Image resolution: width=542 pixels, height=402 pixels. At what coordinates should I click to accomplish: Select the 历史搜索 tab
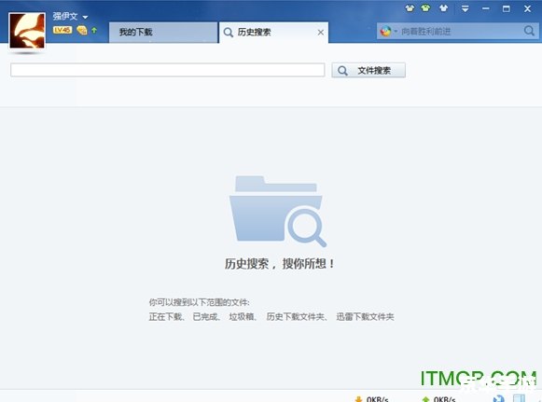(x=273, y=33)
